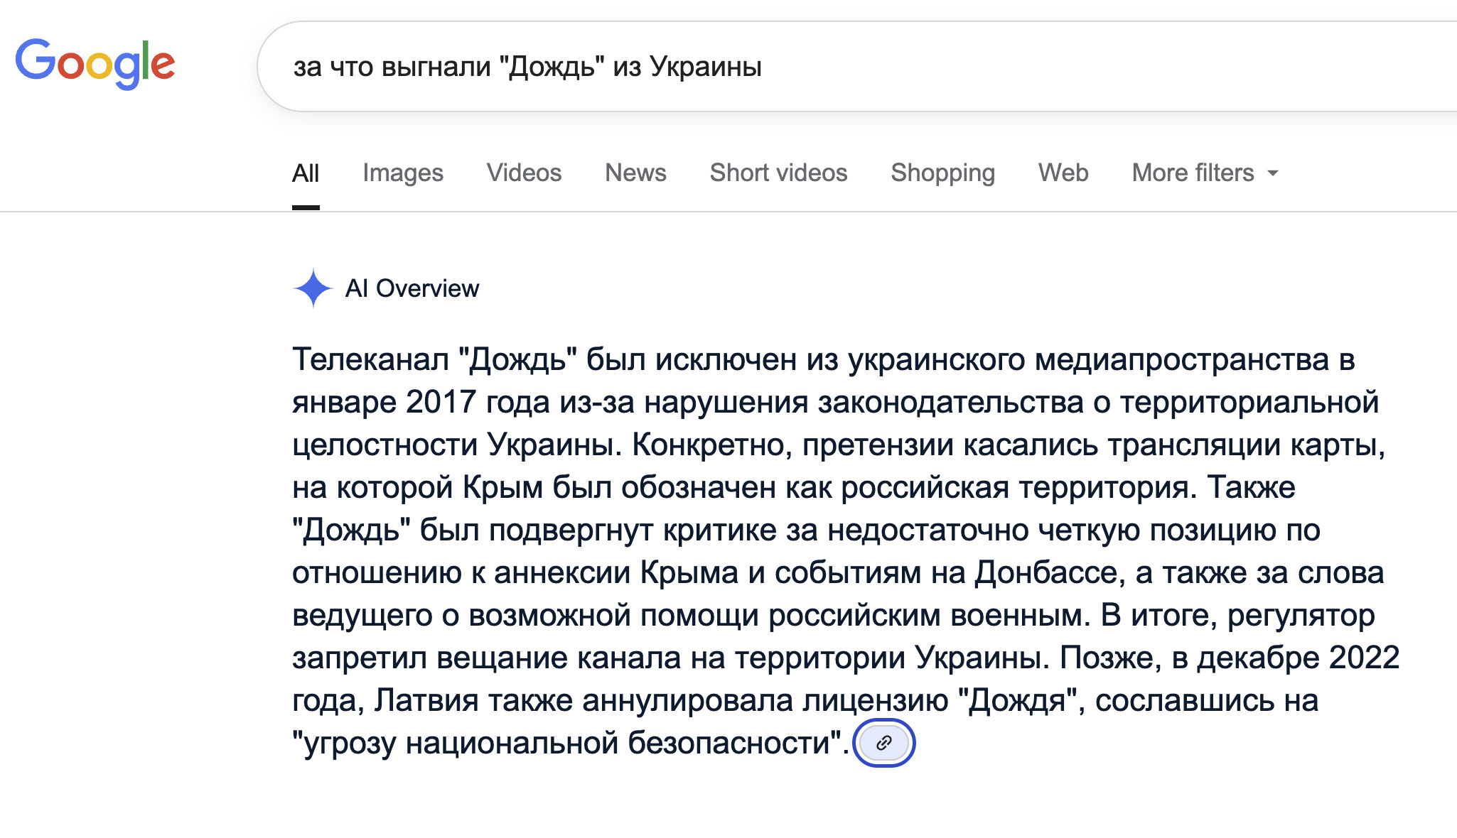Click the phrase "январе 2017 года"
The width and height of the screenshot is (1457, 838).
click(x=421, y=403)
